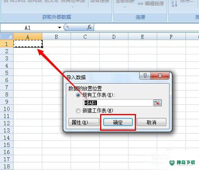
Task: Close the 导入数据 dialog
Action: (x=160, y=76)
